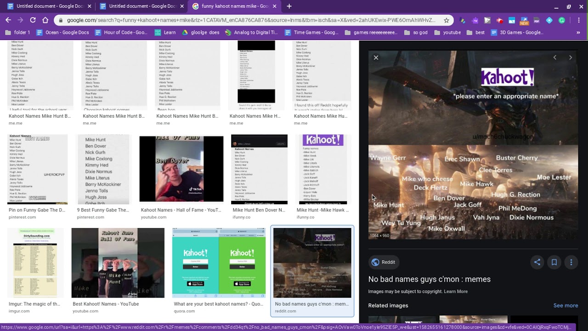Open Reddit source link
588x331 pixels.
click(384, 262)
